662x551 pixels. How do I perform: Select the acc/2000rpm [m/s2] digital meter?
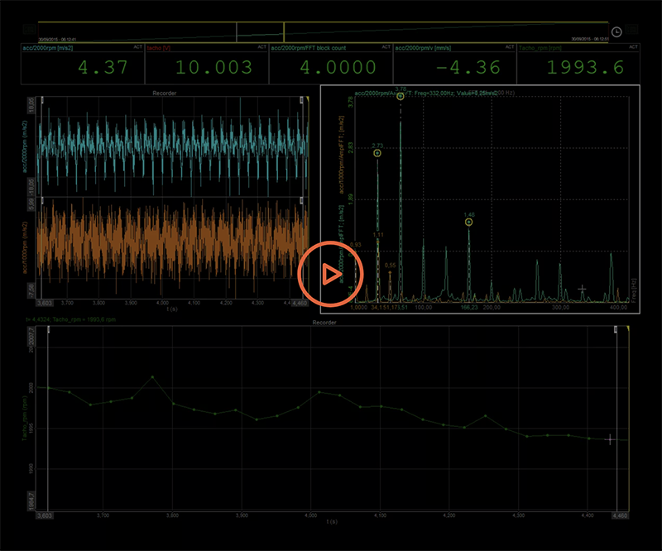coord(82,65)
